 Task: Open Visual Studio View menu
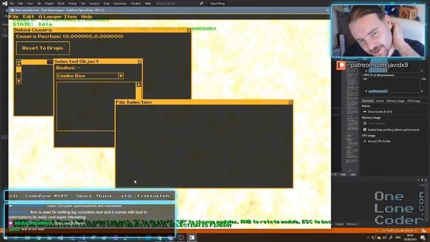click(30, 3)
